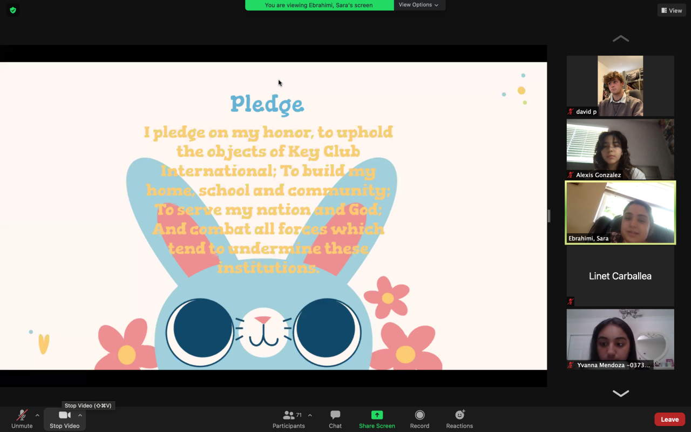The width and height of the screenshot is (691, 432).
Task: Expand audio options caret beside Unmute
Action: tap(37, 415)
